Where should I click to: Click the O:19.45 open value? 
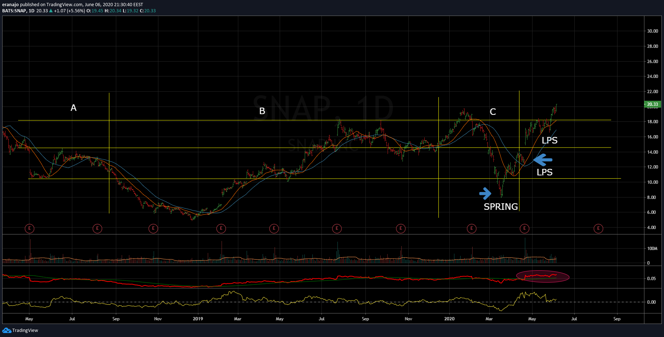[x=95, y=11]
